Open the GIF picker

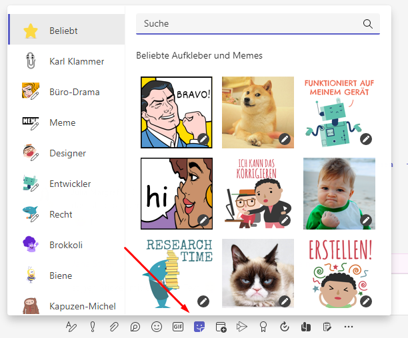coord(178,327)
